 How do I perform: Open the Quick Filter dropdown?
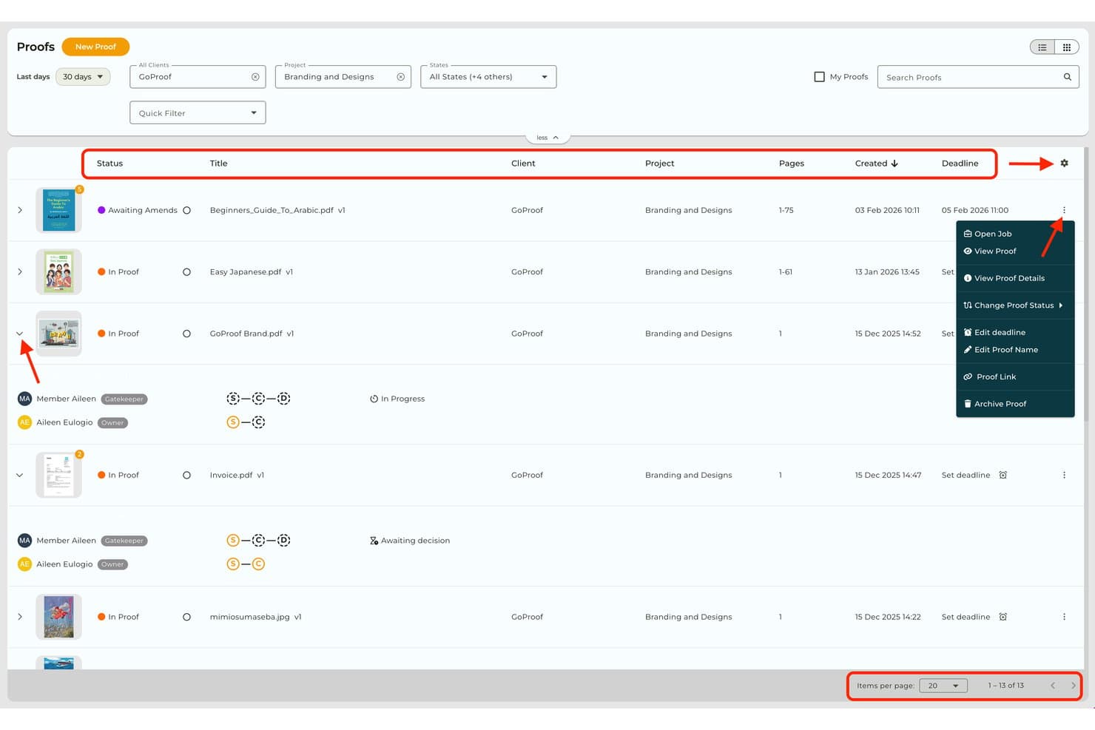coord(198,113)
